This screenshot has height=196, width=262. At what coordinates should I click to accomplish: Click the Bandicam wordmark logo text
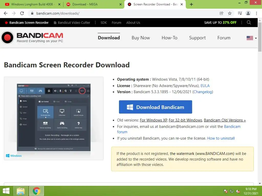(40, 36)
